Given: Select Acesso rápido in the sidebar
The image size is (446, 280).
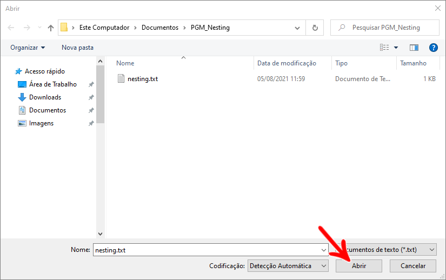Looking at the screenshot, I should click(x=40, y=71).
